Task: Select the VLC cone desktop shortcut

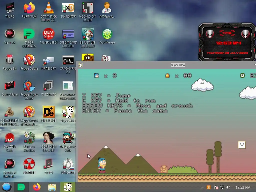Action: coord(49,12)
